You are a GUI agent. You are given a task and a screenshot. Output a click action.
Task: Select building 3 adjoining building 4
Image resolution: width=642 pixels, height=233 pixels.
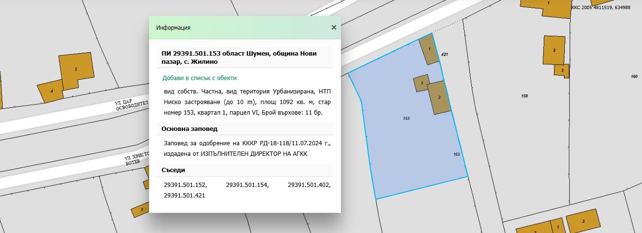point(76,70)
